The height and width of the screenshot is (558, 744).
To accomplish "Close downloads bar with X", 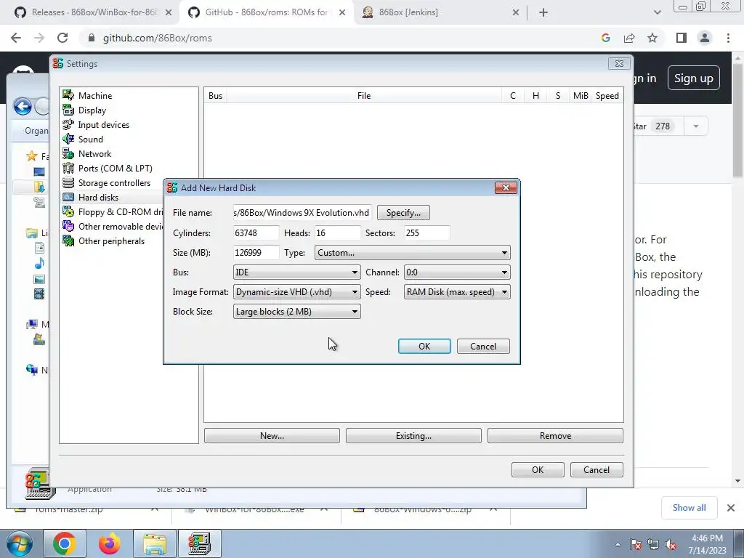I will coord(731,508).
